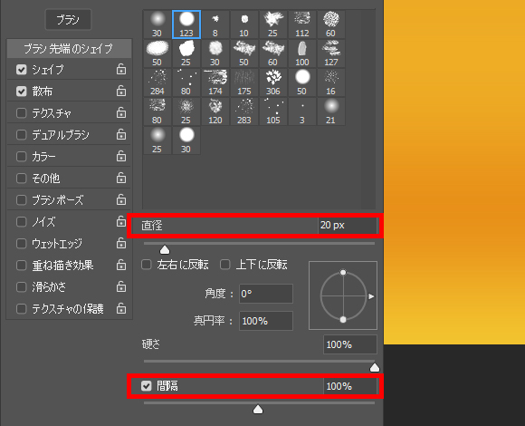Click the 角度 angle input field
Image resolution: width=525 pixels, height=426 pixels.
(266, 294)
